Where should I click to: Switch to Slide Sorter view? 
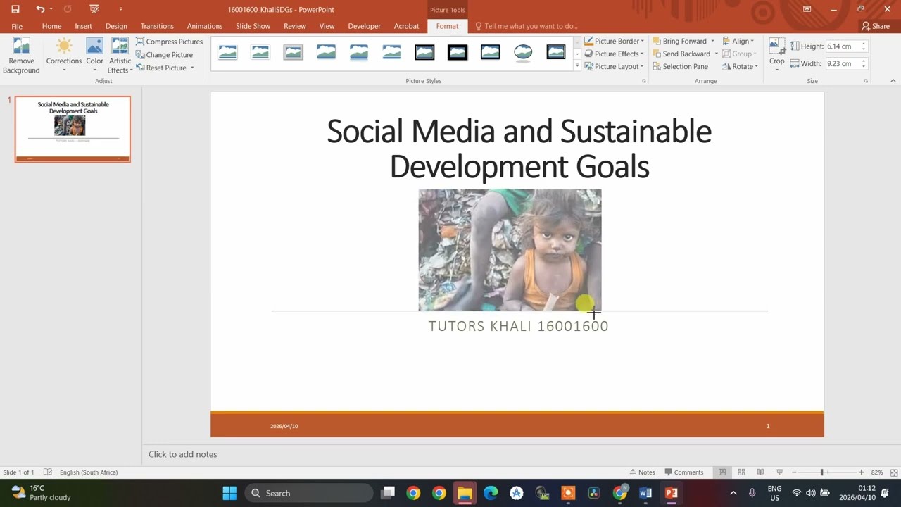click(741, 472)
